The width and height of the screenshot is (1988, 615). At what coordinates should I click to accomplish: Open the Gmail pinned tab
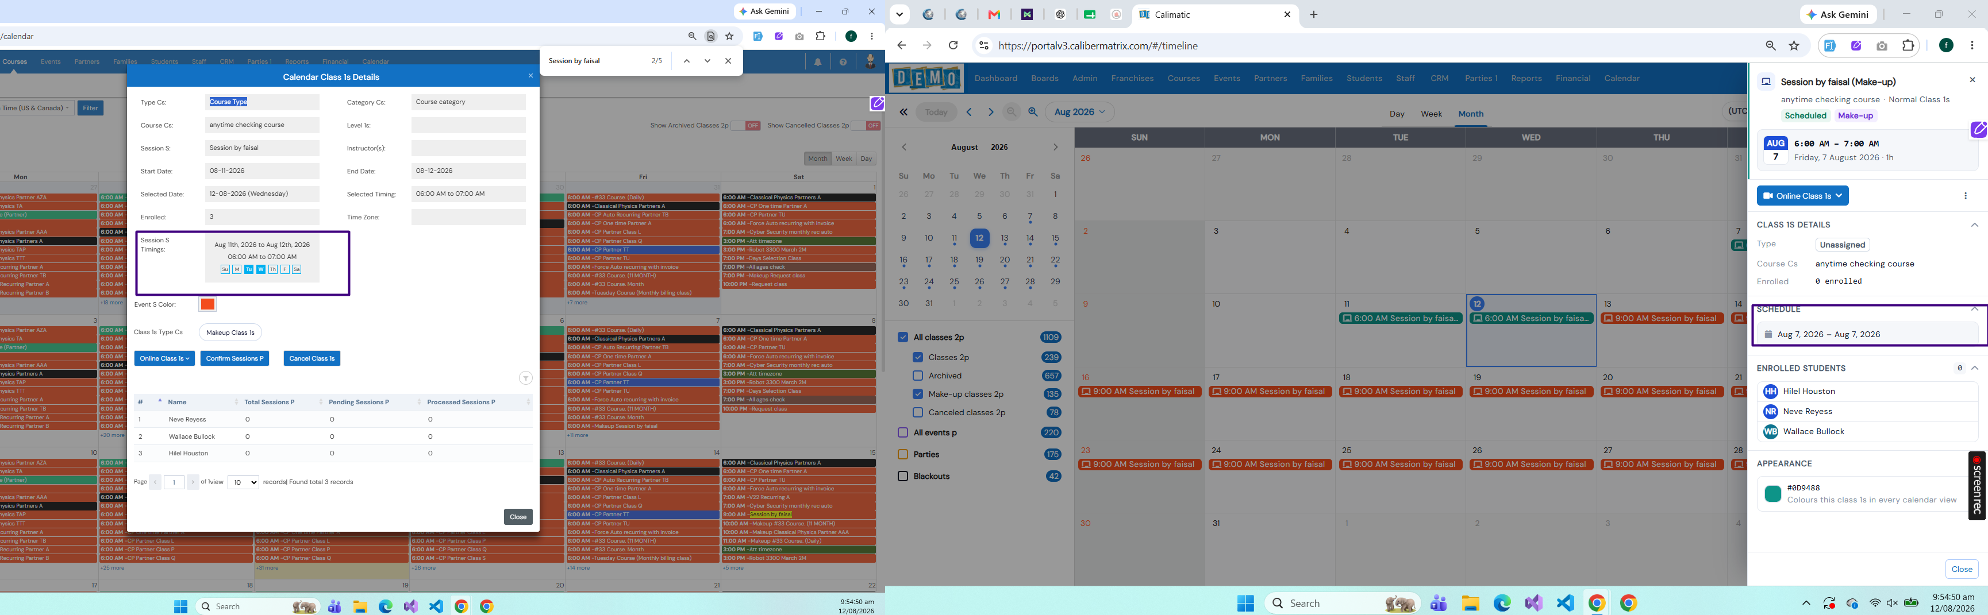pyautogui.click(x=994, y=15)
